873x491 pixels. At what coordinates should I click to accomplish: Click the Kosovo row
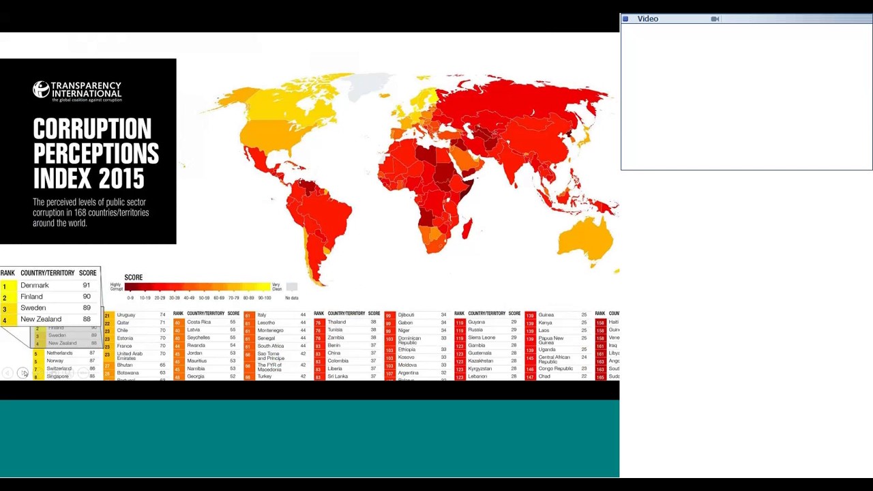pyautogui.click(x=417, y=357)
